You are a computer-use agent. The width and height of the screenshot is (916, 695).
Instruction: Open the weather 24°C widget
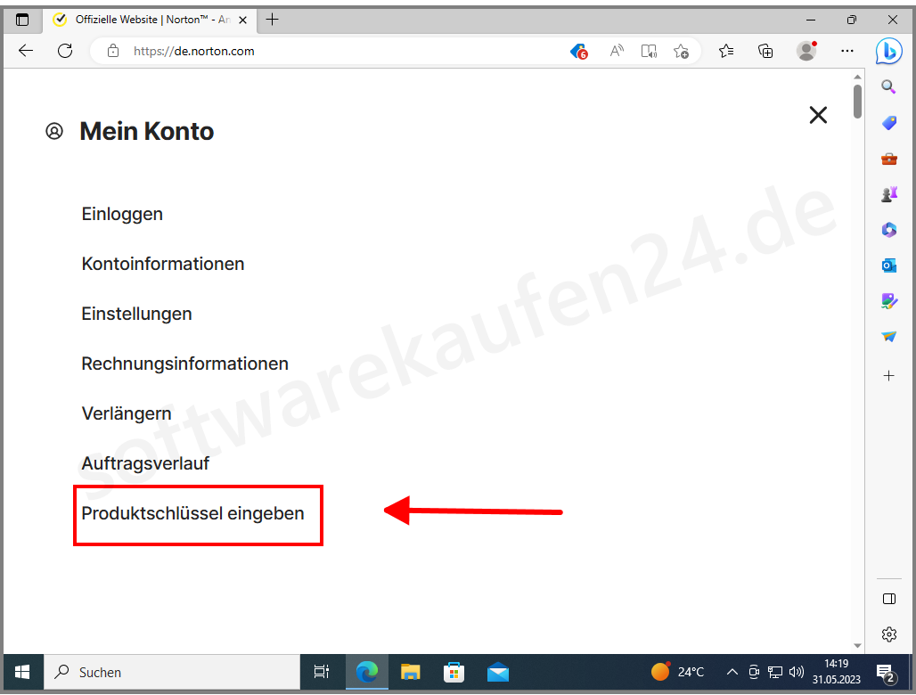click(678, 672)
